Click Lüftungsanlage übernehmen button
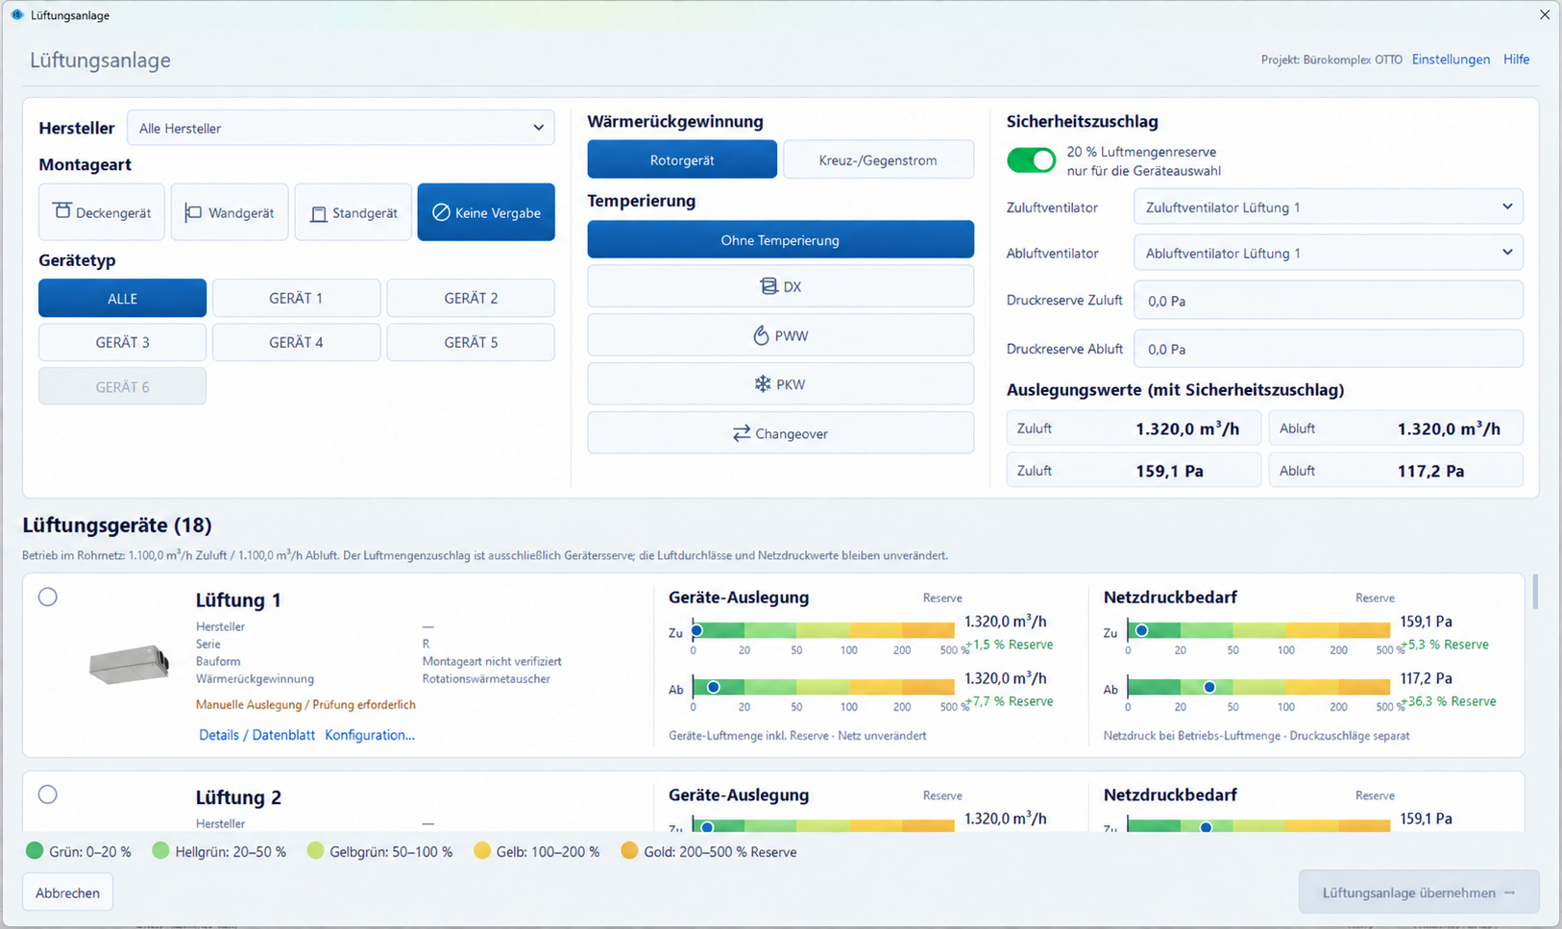Screen dimensions: 1562x929 pos(1419,892)
